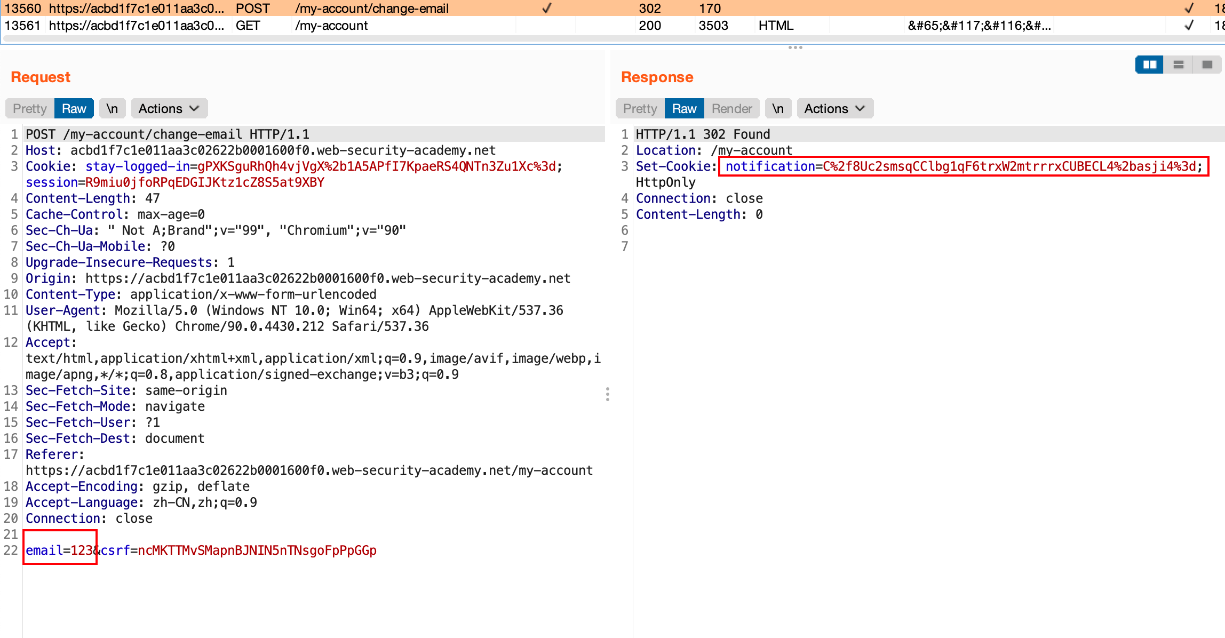The width and height of the screenshot is (1225, 638).
Task: Switch to combined tabbed layout icon
Action: (1207, 65)
